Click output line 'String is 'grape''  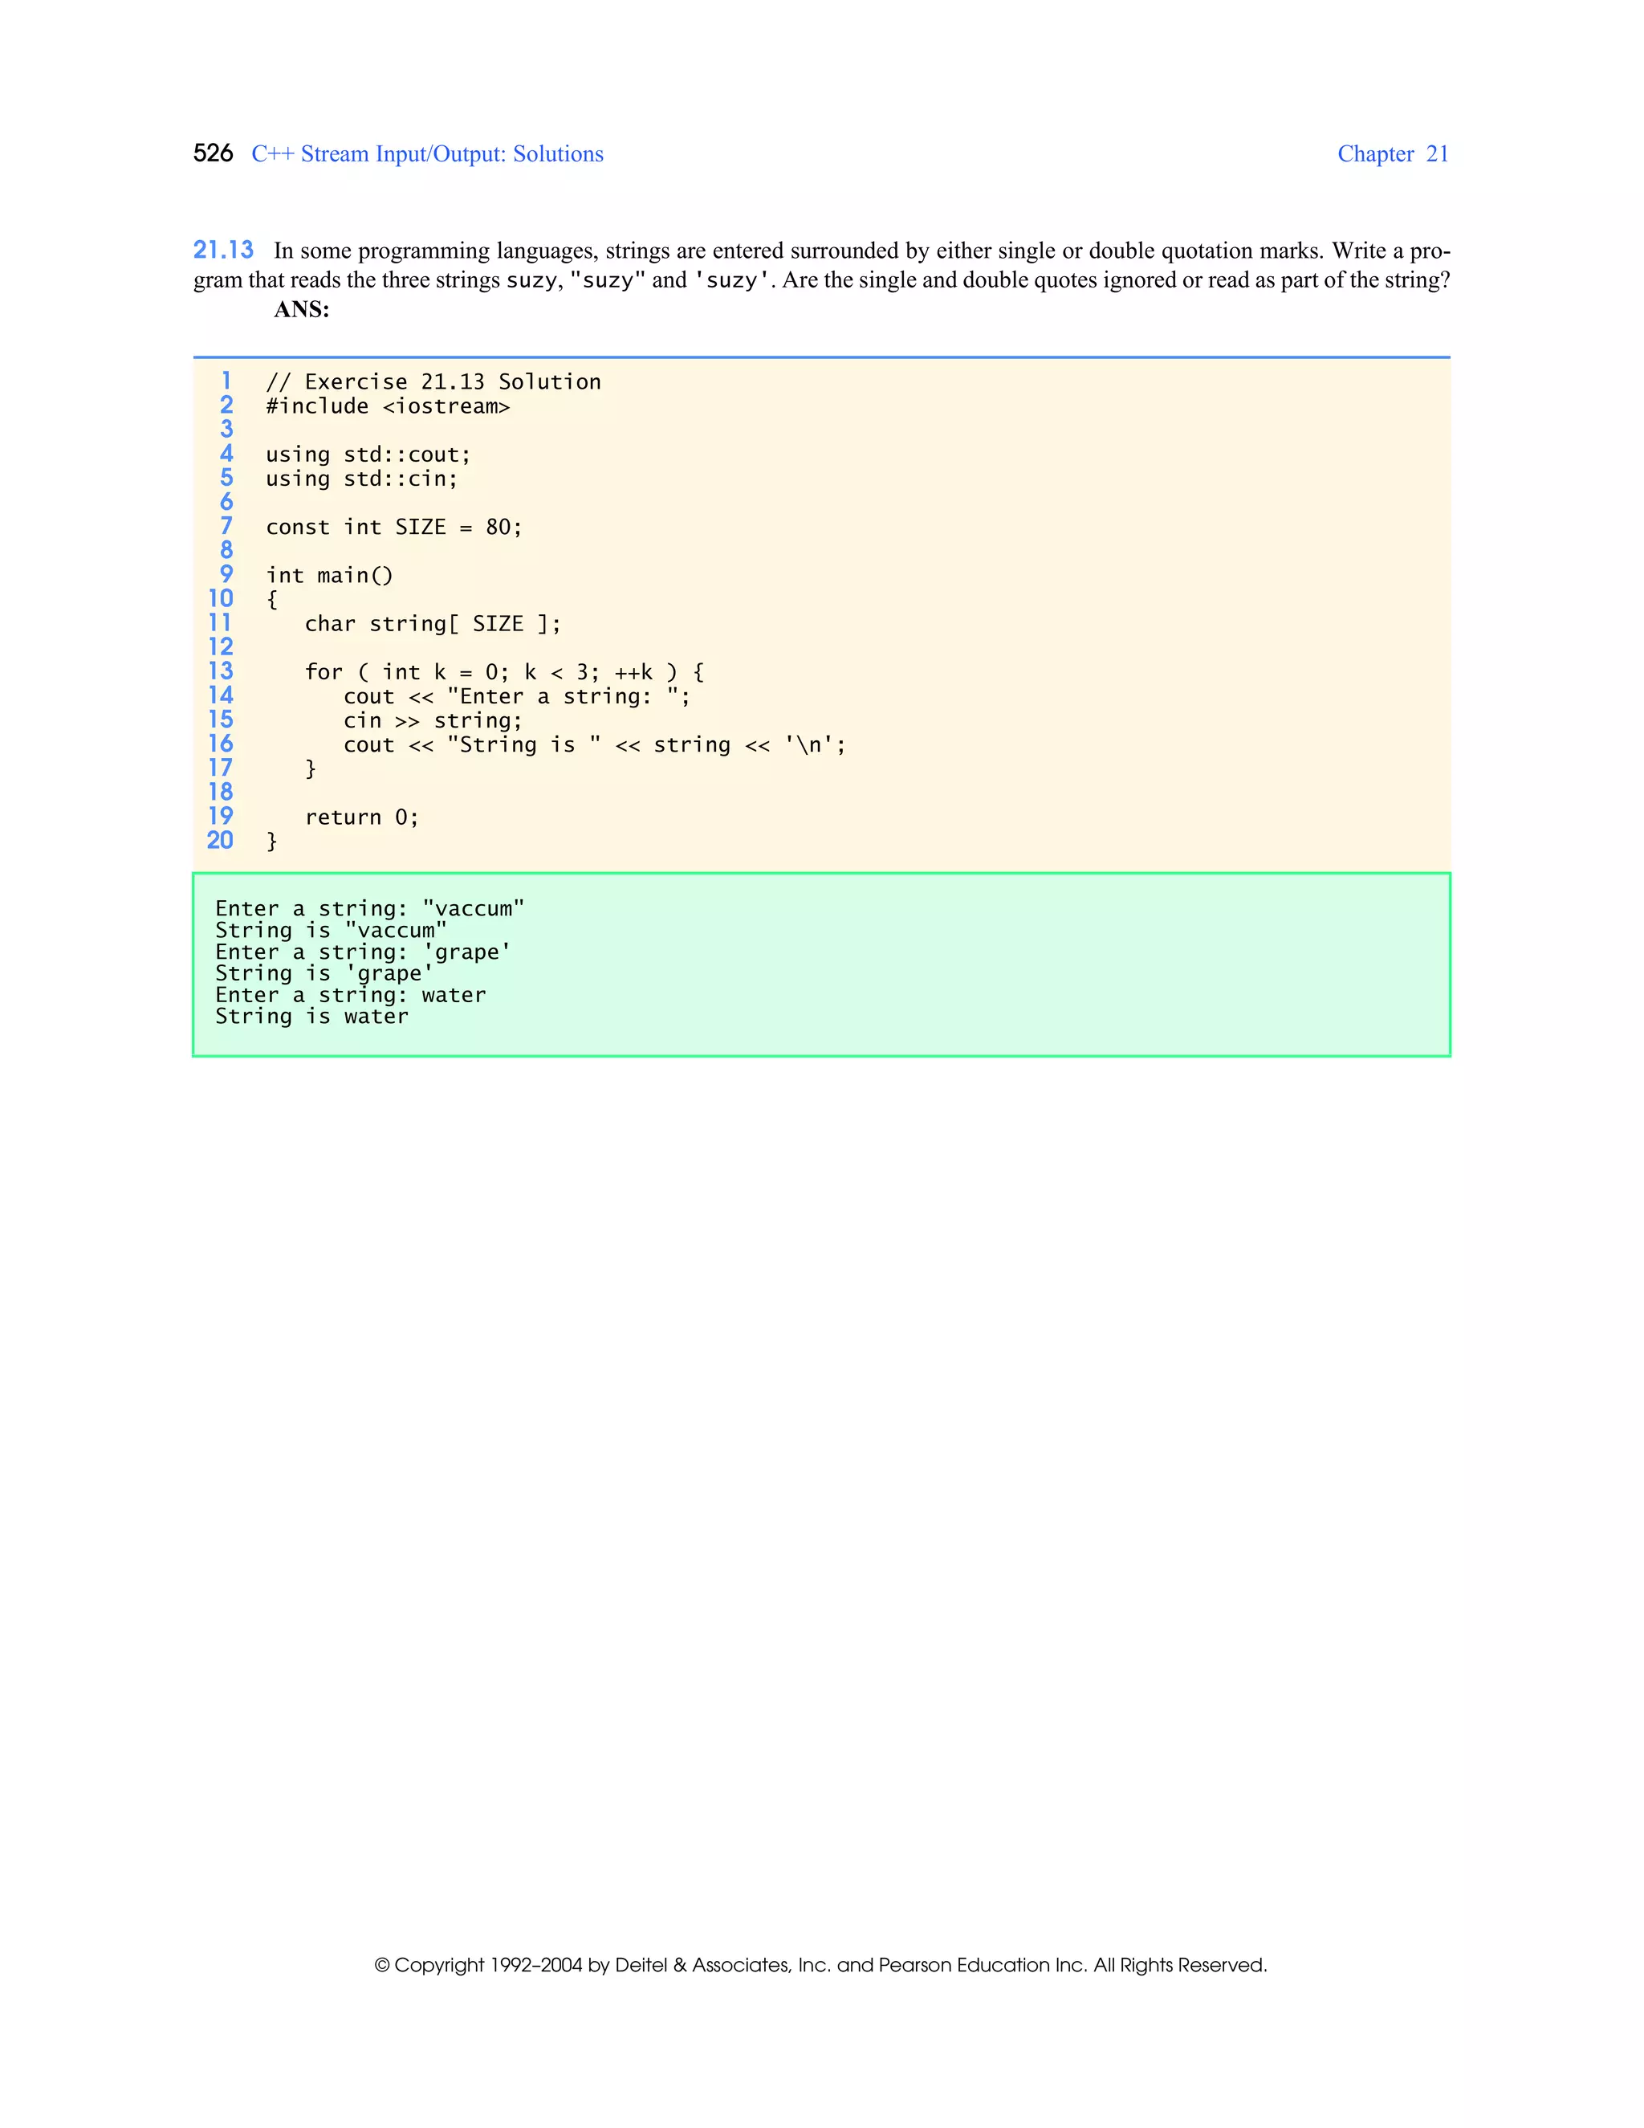tap(324, 973)
